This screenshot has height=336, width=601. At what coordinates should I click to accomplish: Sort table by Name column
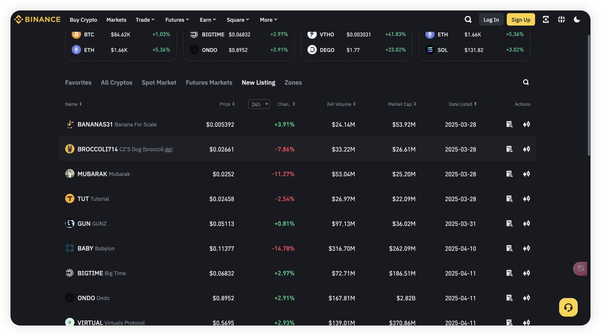73,104
